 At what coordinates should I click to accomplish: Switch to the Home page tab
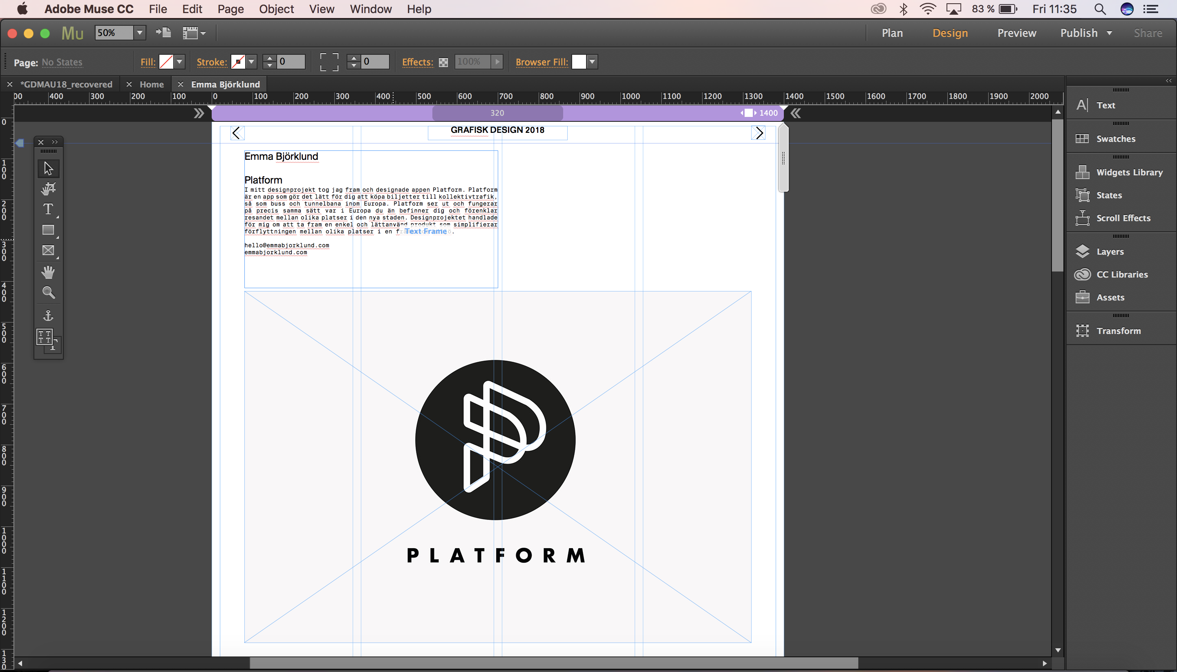pyautogui.click(x=151, y=84)
